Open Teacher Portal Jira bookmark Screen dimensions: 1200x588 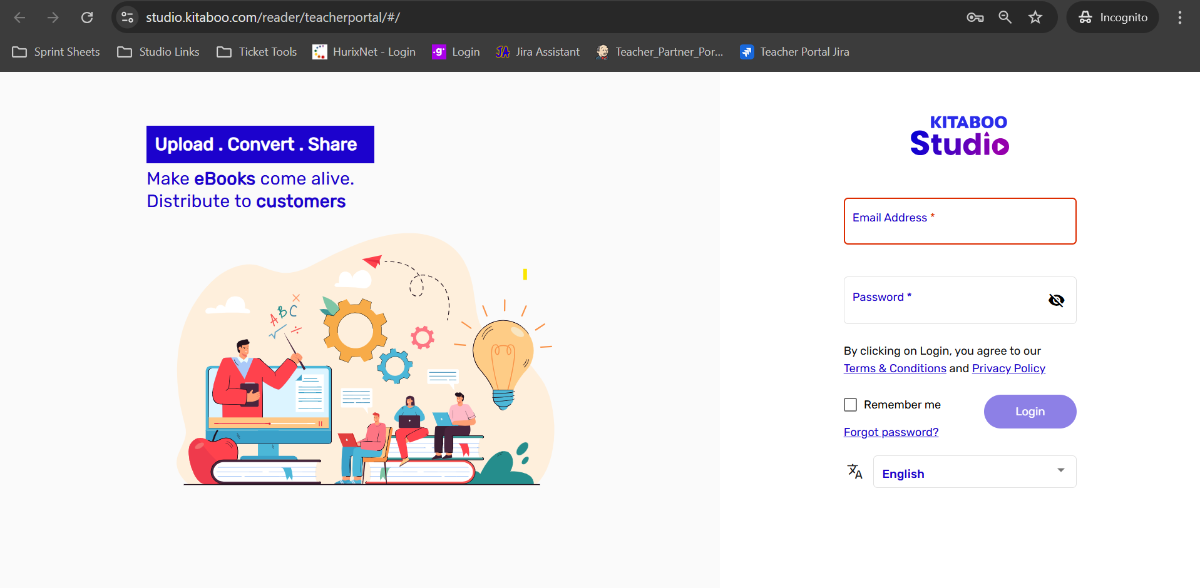click(x=794, y=52)
